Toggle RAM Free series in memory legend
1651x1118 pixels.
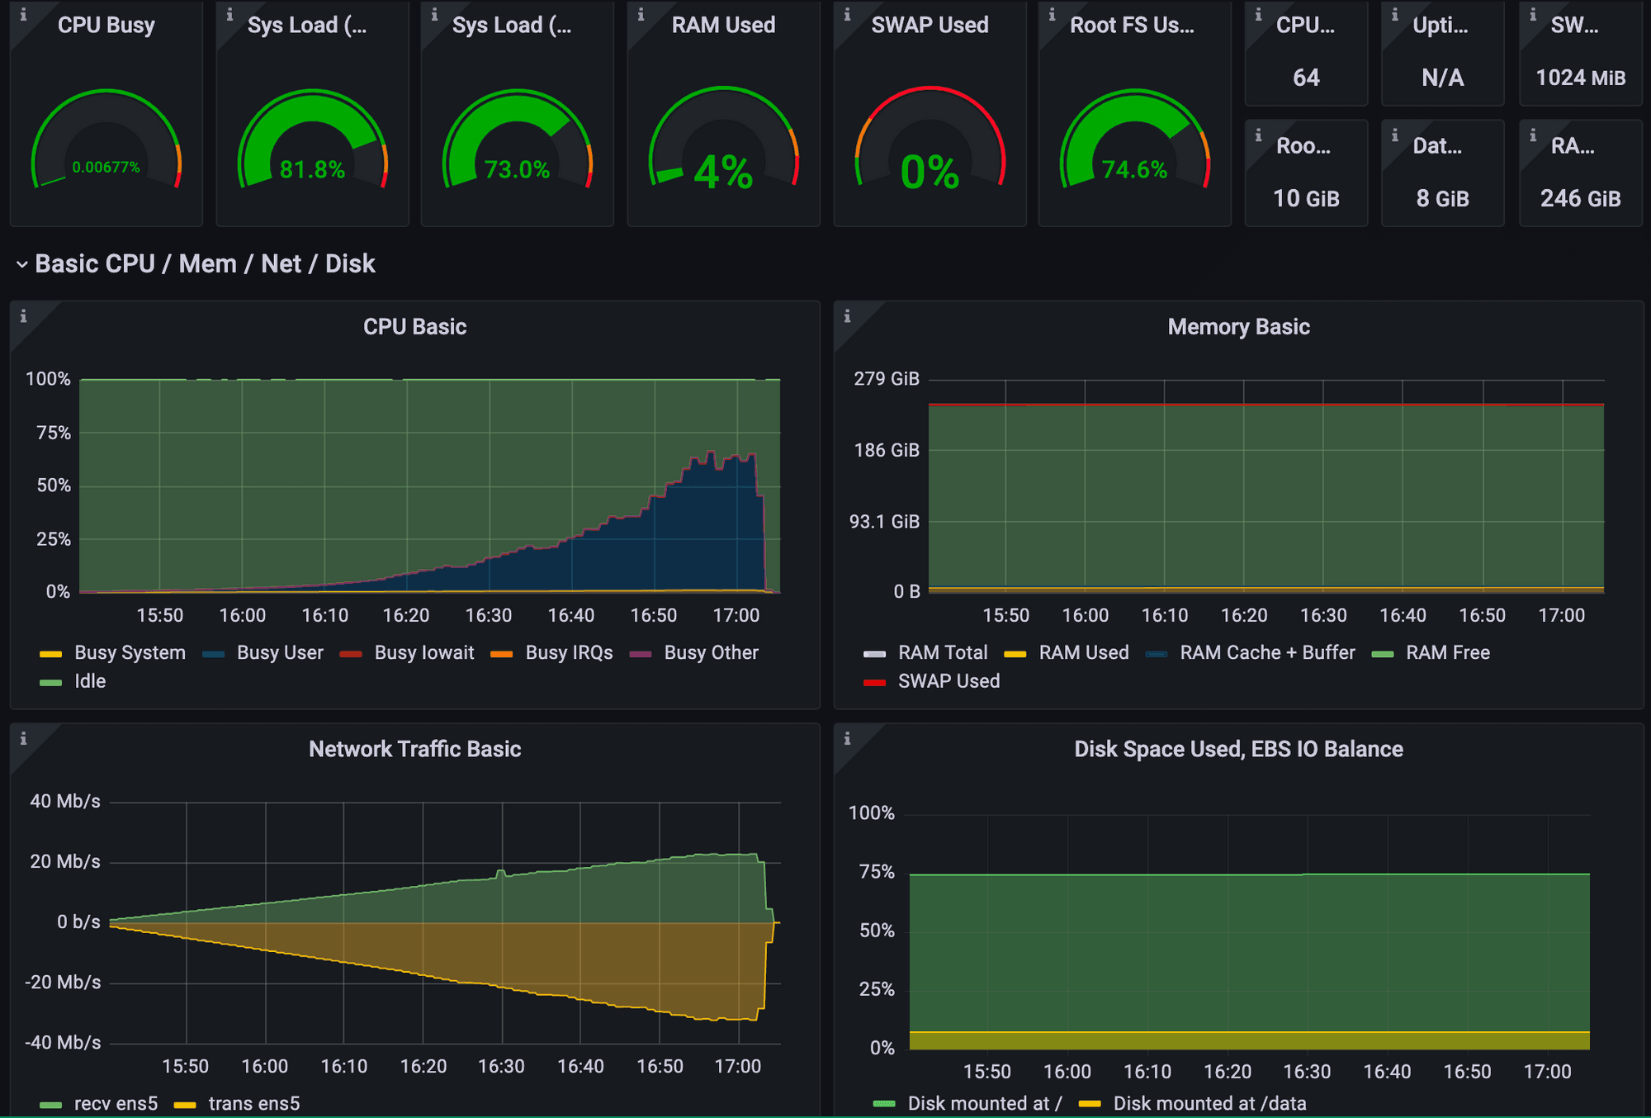point(1447,652)
